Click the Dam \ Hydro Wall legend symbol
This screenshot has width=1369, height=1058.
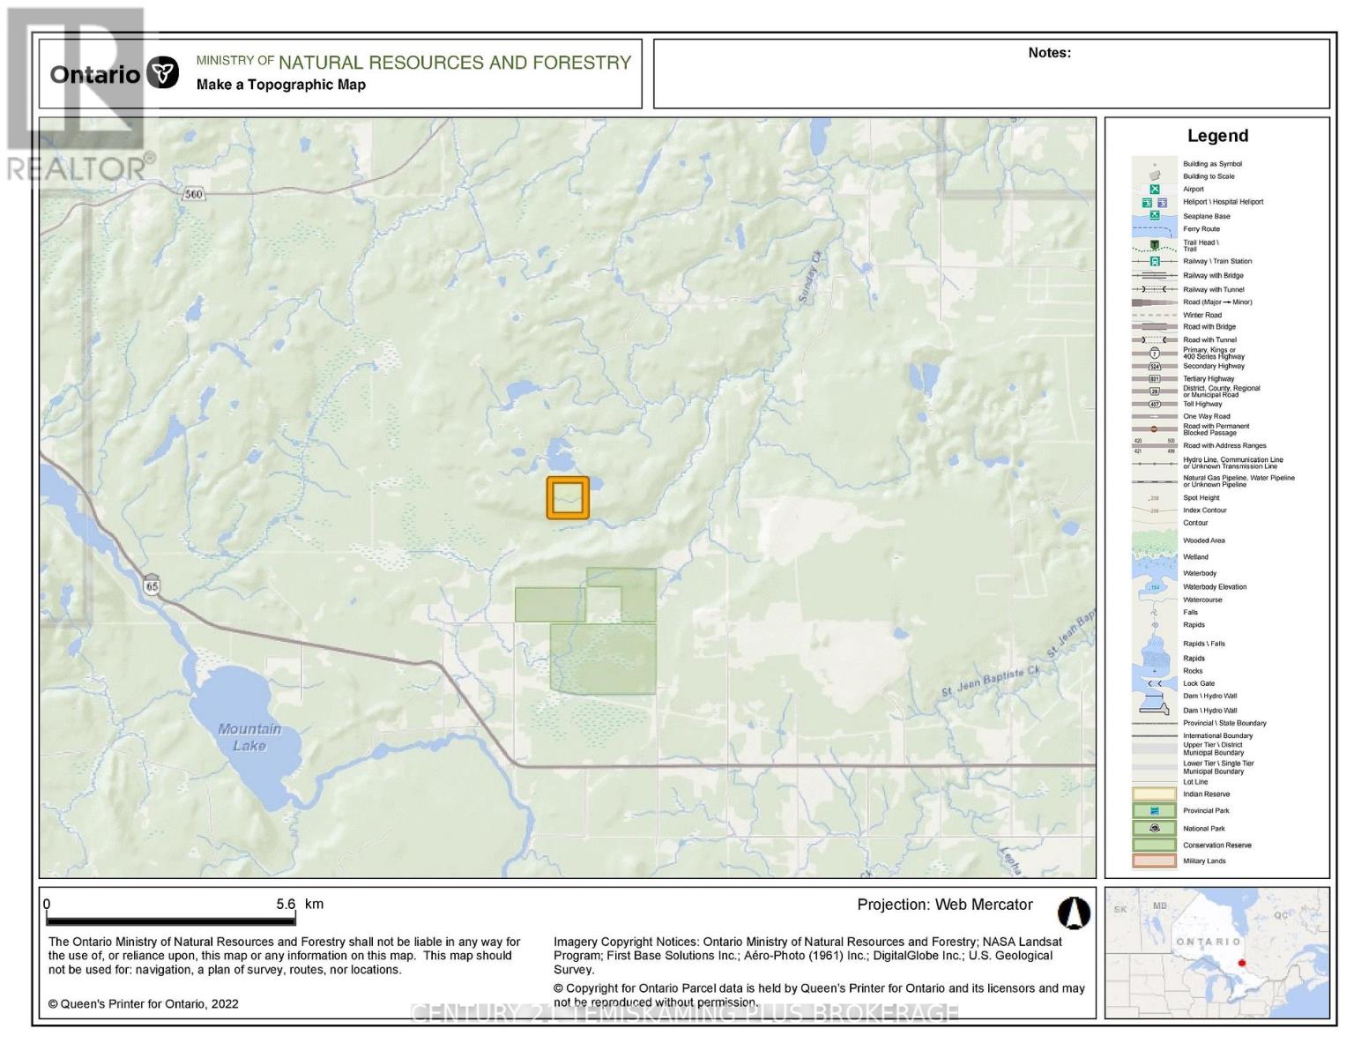click(1155, 696)
